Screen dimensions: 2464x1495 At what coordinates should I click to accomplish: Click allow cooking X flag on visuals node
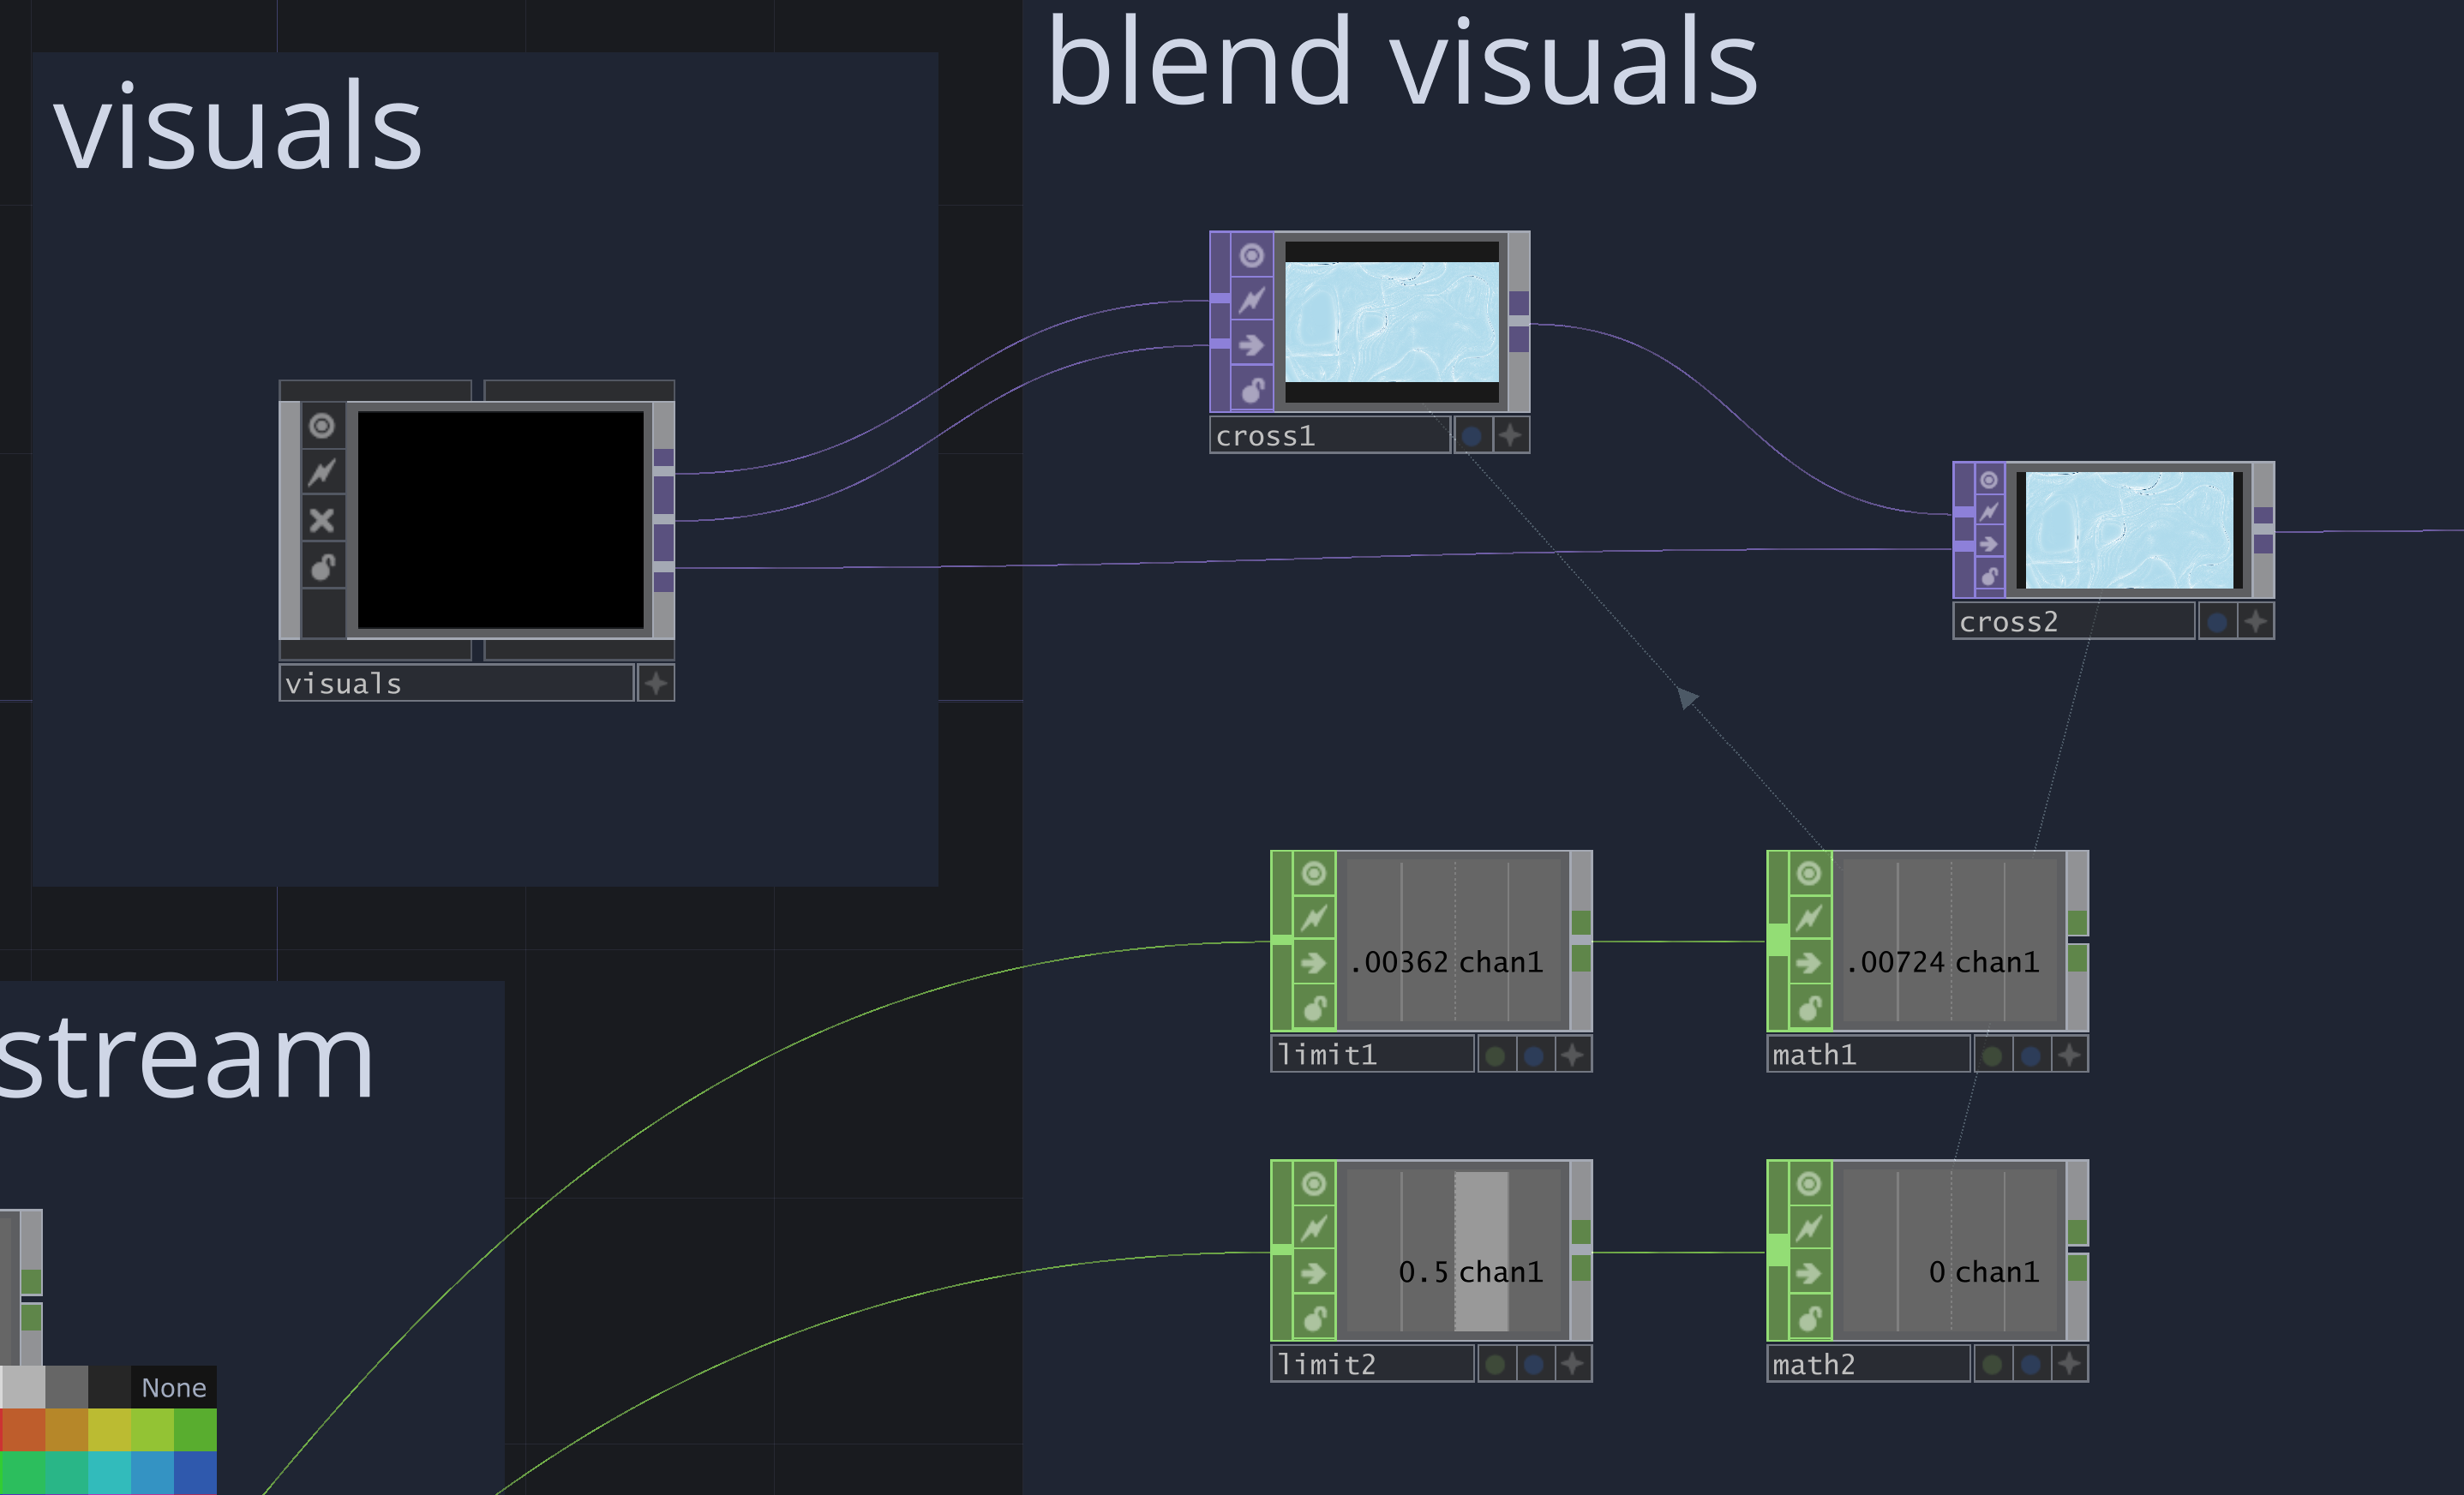click(322, 520)
